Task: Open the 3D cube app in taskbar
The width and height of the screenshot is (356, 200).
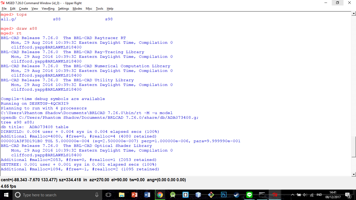Action: point(198,195)
